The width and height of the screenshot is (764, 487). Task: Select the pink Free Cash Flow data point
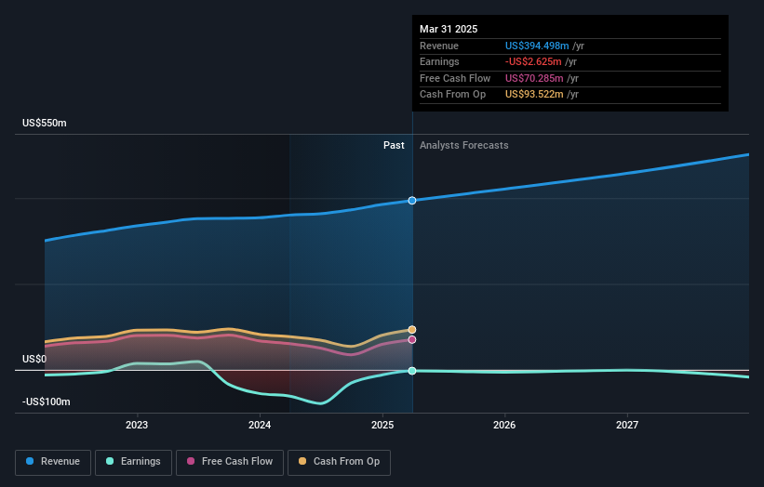coord(412,339)
